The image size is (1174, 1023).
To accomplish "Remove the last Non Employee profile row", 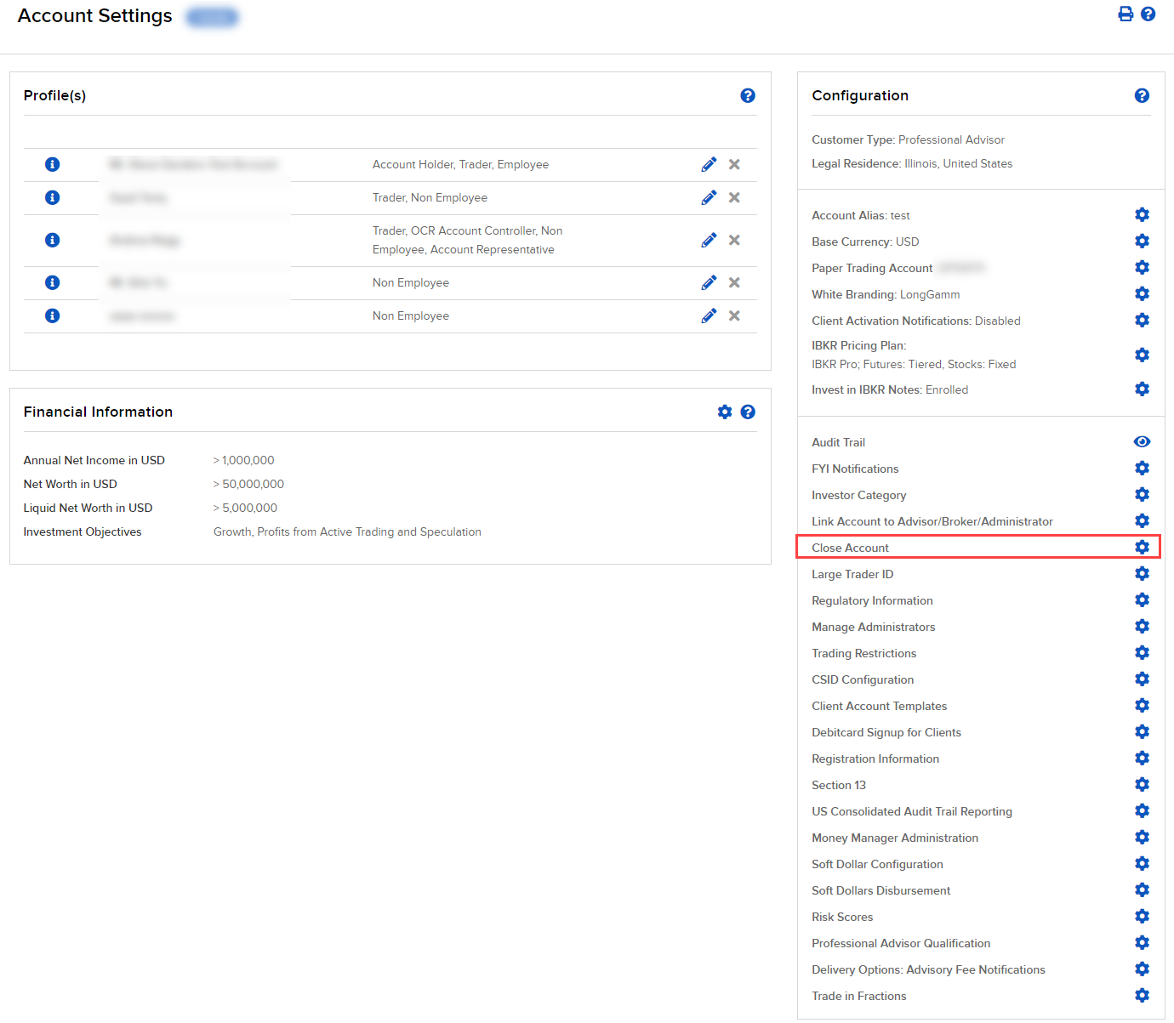I will (x=733, y=315).
